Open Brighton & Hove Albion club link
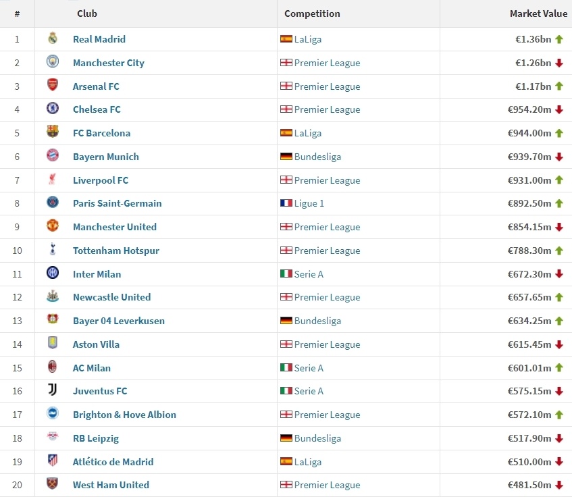 tap(124, 415)
